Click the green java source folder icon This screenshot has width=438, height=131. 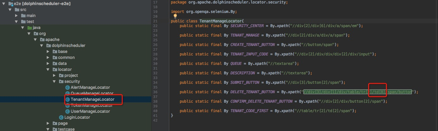tap(30, 27)
